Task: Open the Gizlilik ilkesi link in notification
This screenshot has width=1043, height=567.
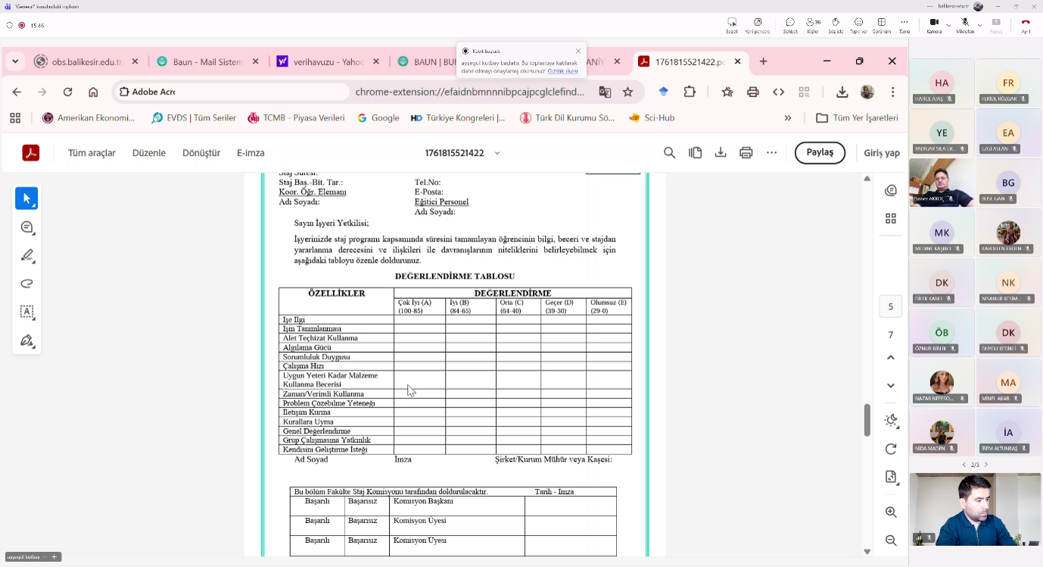Action: (x=562, y=71)
